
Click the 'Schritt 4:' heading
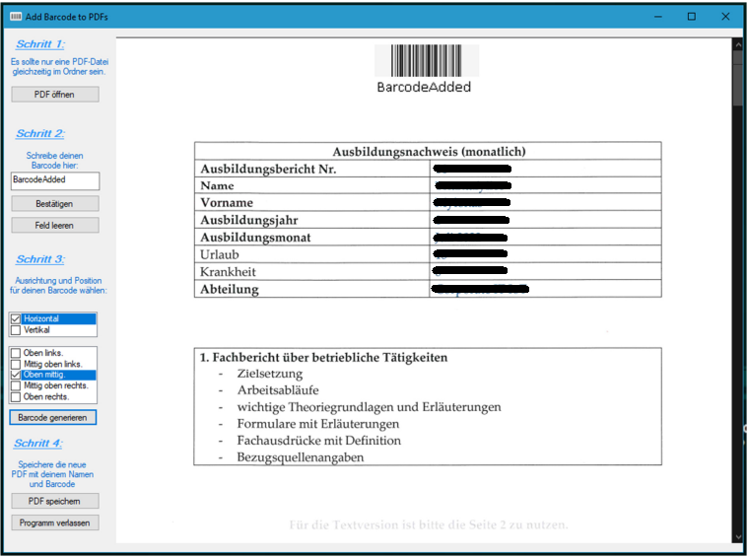38,443
